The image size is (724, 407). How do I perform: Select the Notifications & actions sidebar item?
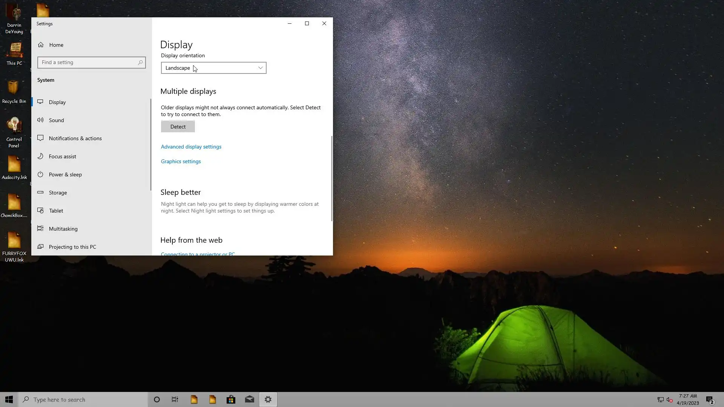point(75,138)
